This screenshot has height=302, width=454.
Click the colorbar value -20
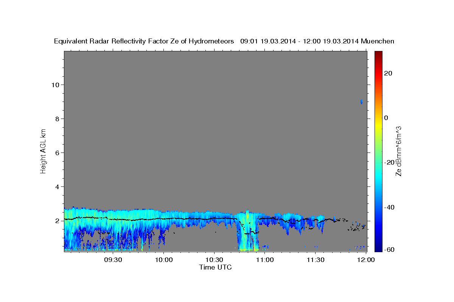(389, 162)
